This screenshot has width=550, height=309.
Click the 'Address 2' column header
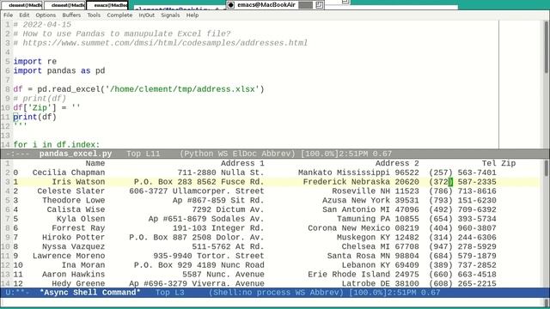[x=397, y=163]
